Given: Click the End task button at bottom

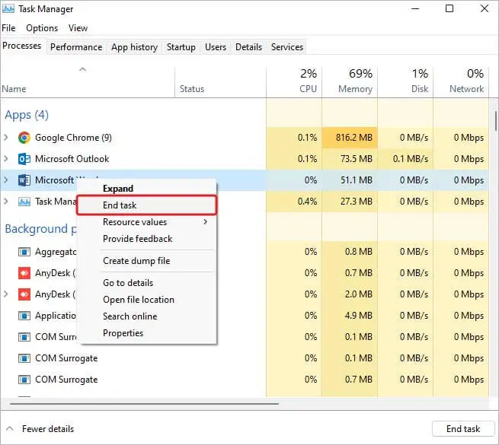Looking at the screenshot, I should click(463, 429).
